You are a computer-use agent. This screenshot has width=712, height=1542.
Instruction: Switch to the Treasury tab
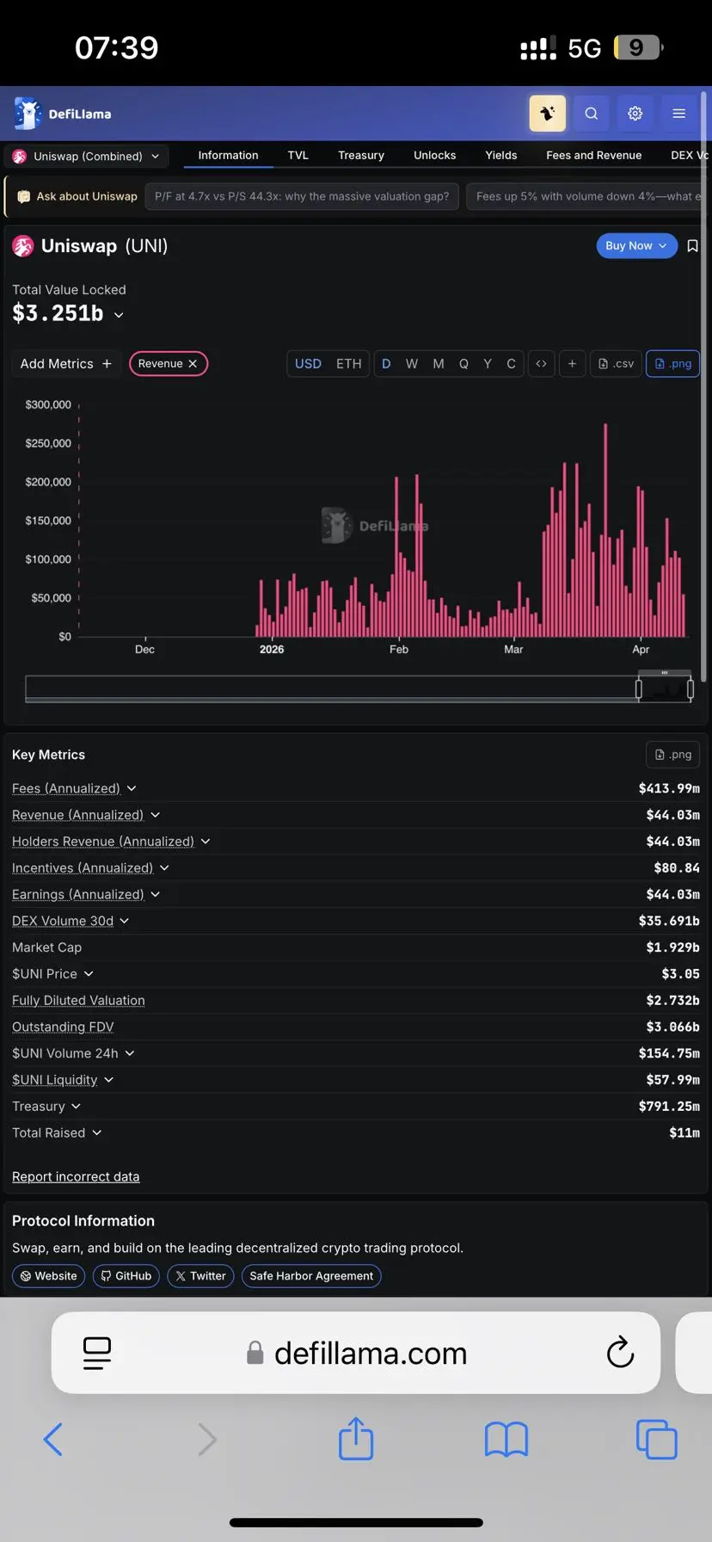click(x=361, y=156)
